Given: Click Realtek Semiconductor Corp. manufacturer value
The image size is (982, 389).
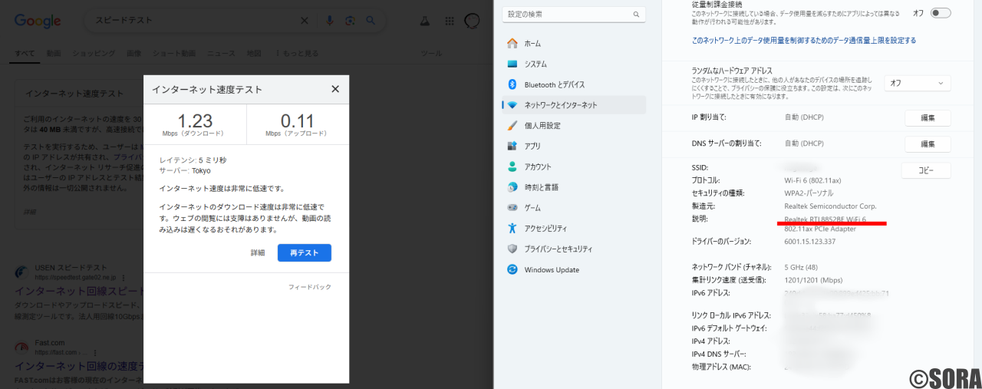Looking at the screenshot, I should point(830,206).
